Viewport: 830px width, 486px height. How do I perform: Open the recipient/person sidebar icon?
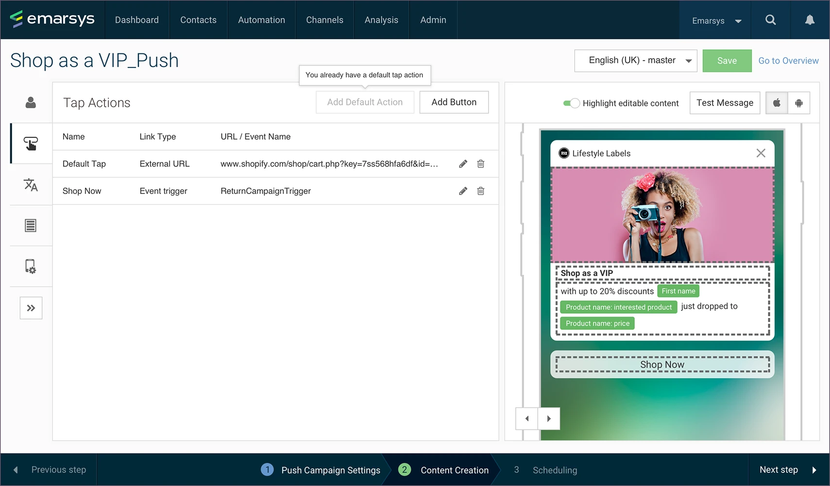pyautogui.click(x=31, y=103)
